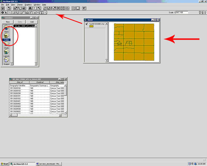Image resolution: width=207 pixels, height=166 pixels.
Task: Click the Find binoculars toolbar icon
Action: click(30, 8)
